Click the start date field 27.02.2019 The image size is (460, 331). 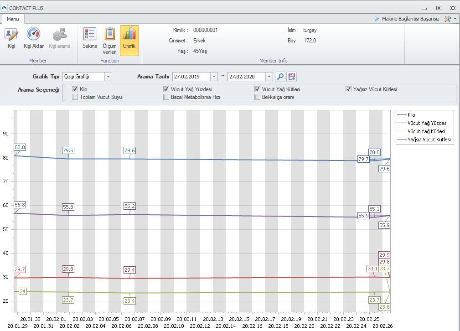(191, 77)
